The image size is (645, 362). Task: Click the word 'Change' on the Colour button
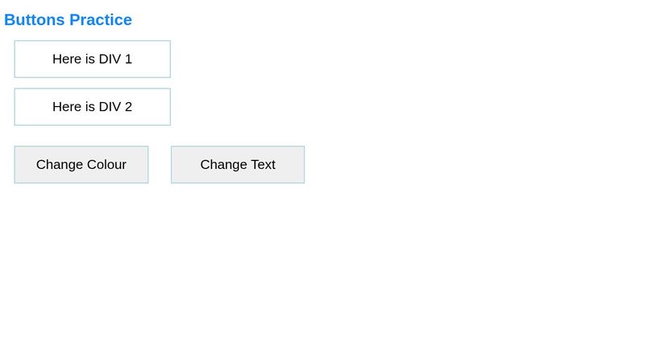coord(60,165)
